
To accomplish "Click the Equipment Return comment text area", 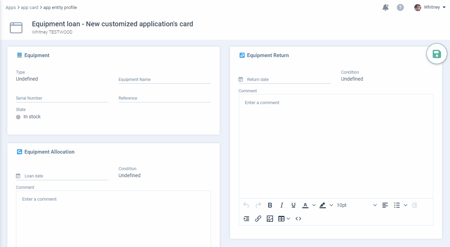I will 336,146.
